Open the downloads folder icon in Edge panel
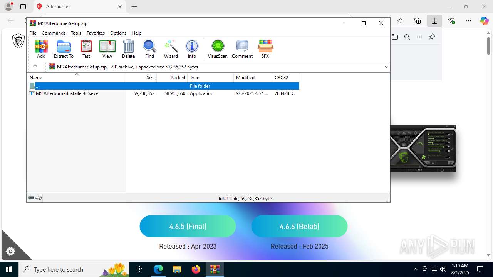Viewport: 493px width, 277px height. (x=395, y=37)
